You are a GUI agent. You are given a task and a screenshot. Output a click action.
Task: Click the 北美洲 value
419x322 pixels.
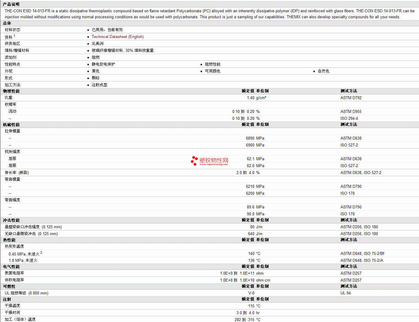(98, 43)
